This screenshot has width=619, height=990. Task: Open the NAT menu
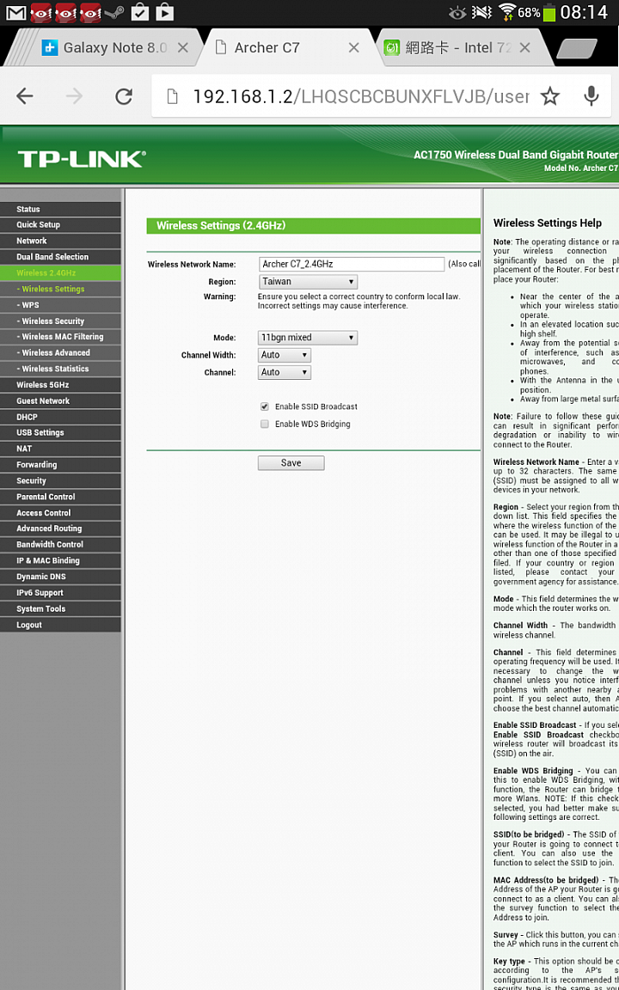pyautogui.click(x=60, y=449)
